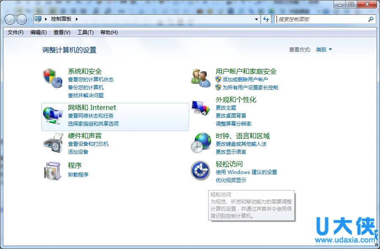This screenshot has height=249, width=380.
Task: Open 硬件和声音 heading
Action: tap(85, 136)
